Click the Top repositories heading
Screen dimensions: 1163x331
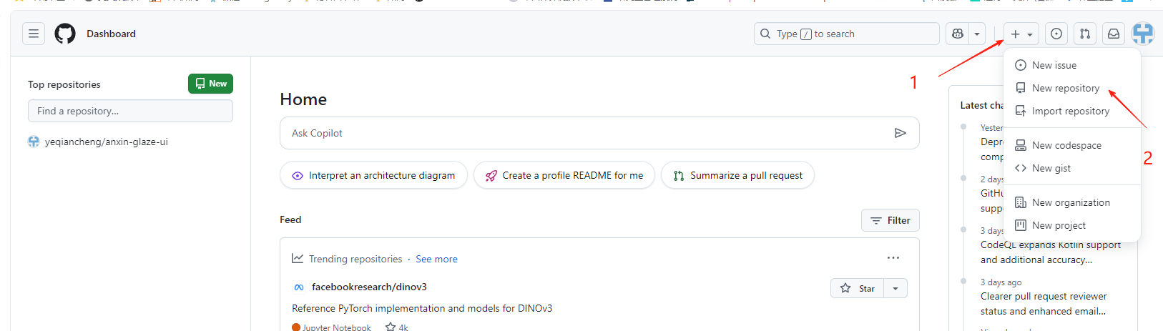coord(64,84)
